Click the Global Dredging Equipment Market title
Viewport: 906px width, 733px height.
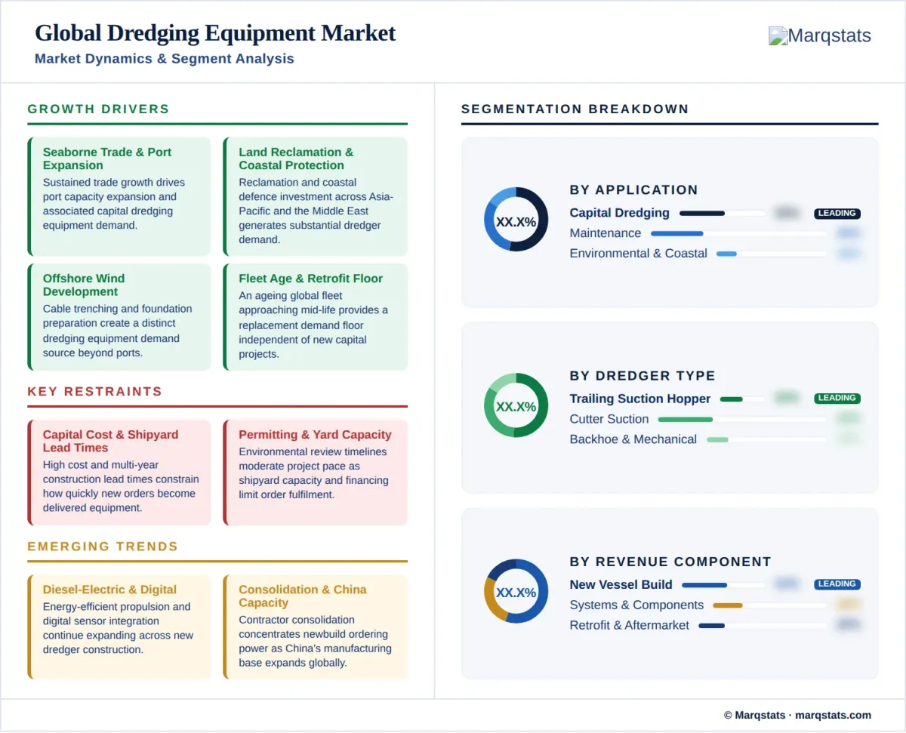point(215,33)
